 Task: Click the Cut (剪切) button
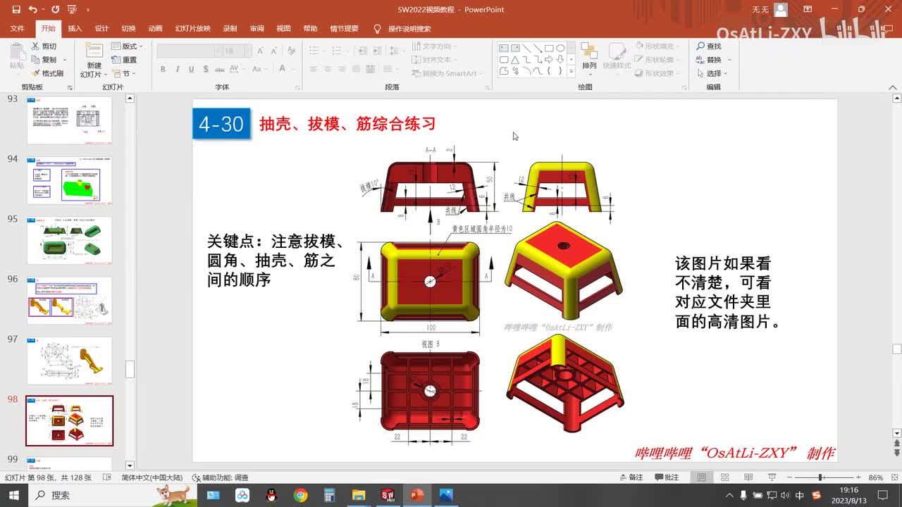point(43,46)
